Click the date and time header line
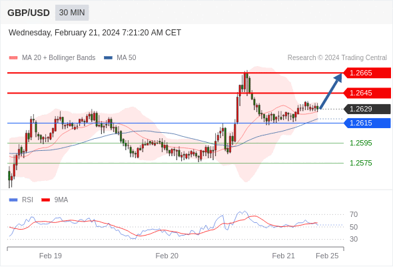Viewport: 393px width, 267px height. click(x=95, y=33)
